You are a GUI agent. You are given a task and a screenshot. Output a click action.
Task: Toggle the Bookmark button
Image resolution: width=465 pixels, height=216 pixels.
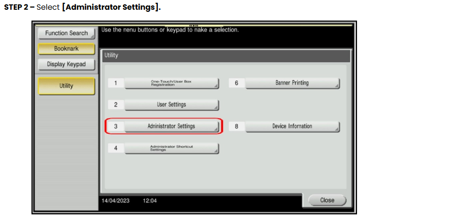tap(66, 49)
